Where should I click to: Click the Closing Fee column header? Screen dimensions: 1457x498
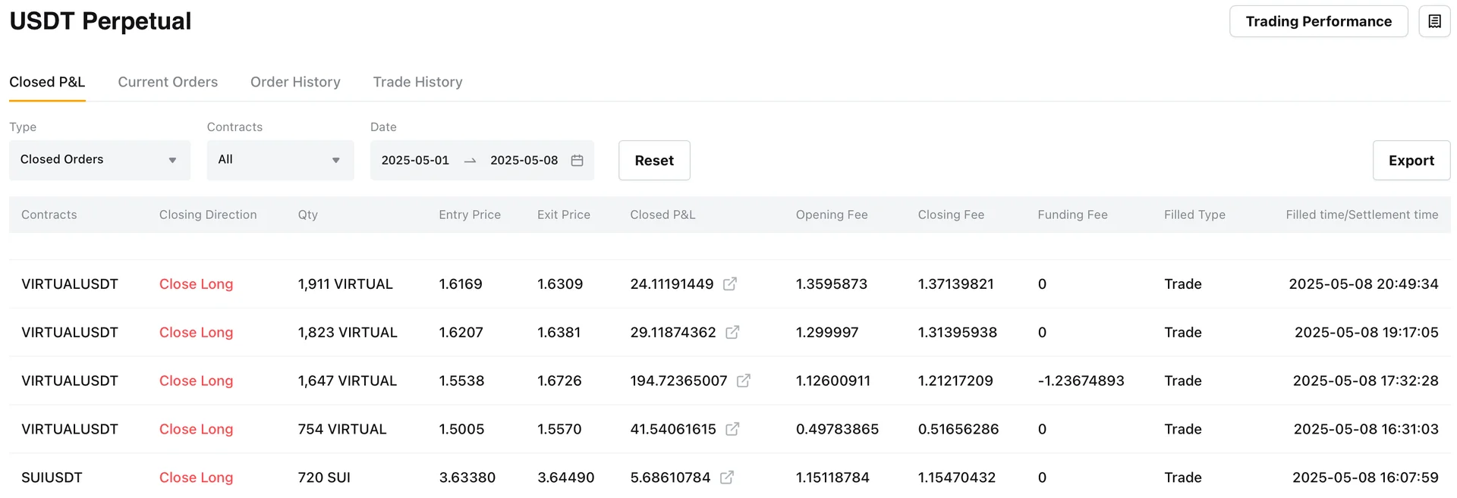point(951,215)
